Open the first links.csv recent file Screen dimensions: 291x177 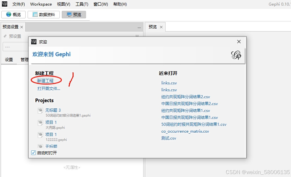(169, 83)
